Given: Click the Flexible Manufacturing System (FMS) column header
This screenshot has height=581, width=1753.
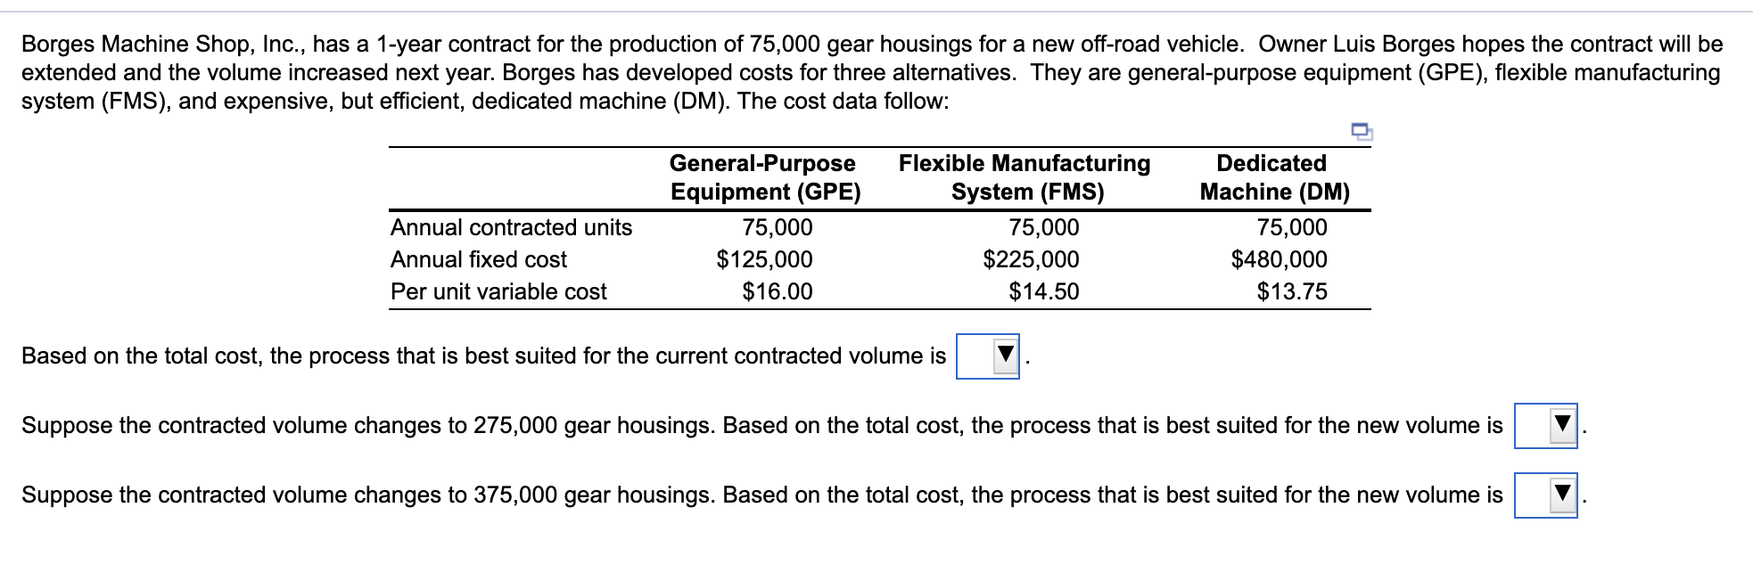Looking at the screenshot, I should tap(1024, 176).
